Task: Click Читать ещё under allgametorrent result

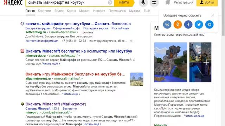Action: click(x=71, y=94)
